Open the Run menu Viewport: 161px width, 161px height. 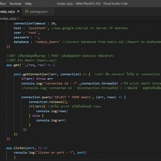coord(3,4)
